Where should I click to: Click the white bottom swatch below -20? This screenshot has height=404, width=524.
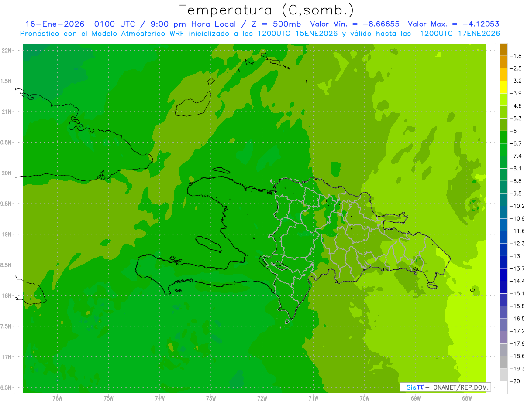pos(503,387)
